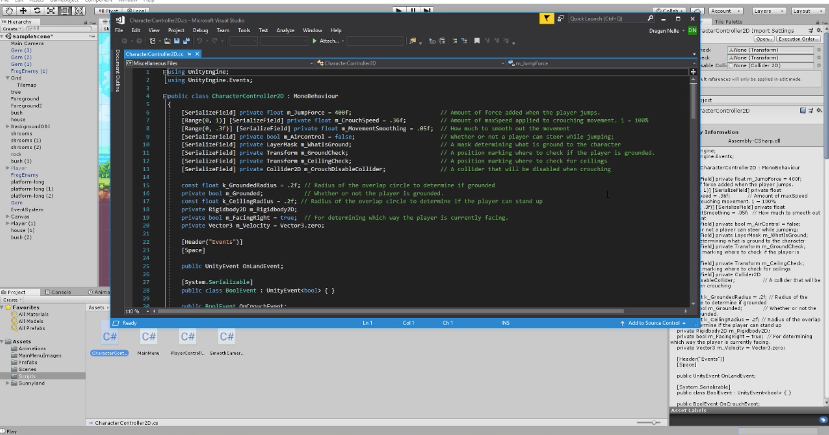829x435 pixels.
Task: Collapse the using directives outline toggle
Action: pos(165,72)
